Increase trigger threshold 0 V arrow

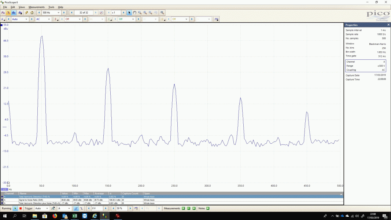point(106,208)
